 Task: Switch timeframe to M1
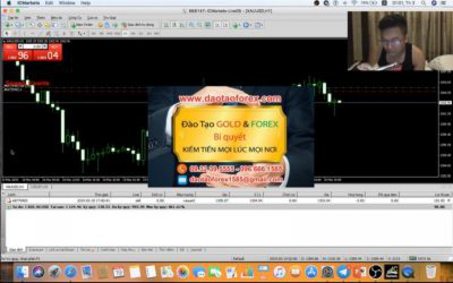pos(93,34)
